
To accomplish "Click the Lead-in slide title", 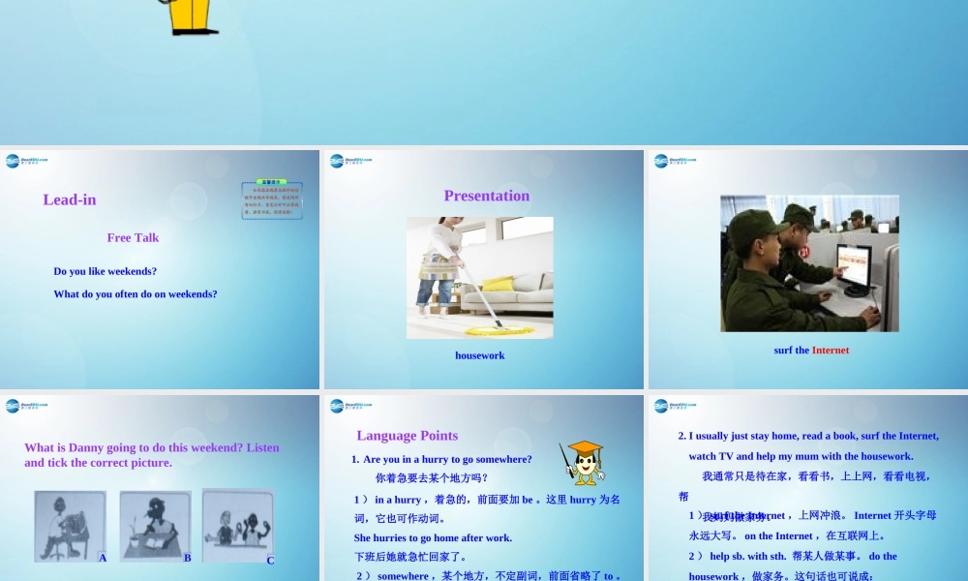I will (69, 199).
